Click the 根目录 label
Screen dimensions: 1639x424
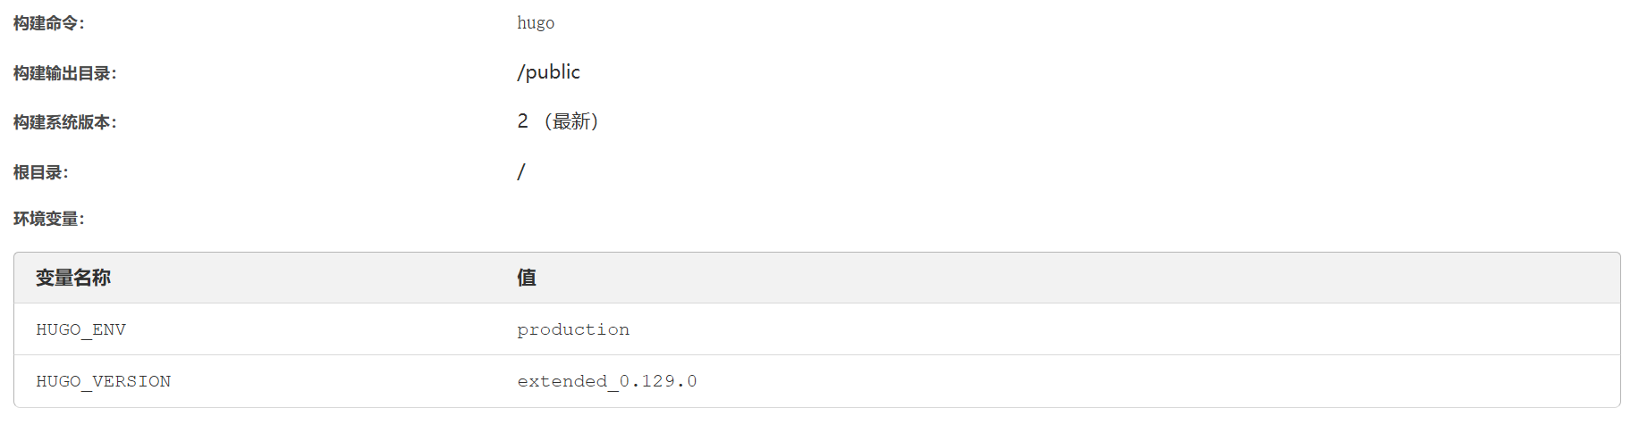pyautogui.click(x=40, y=172)
